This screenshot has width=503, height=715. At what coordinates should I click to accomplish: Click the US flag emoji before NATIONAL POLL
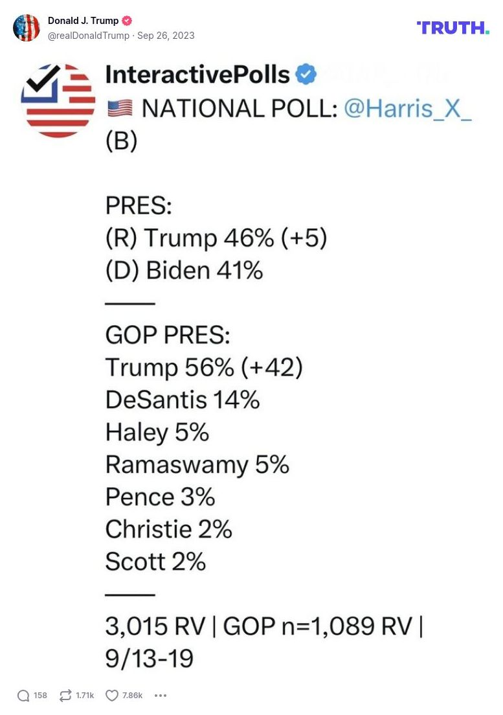tap(119, 109)
